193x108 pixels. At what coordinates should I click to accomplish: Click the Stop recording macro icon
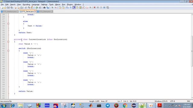98,7
